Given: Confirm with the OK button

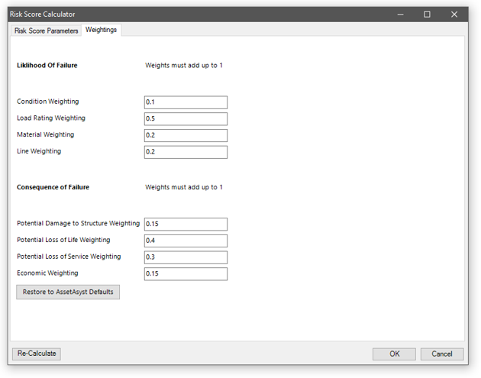Looking at the screenshot, I should tap(394, 354).
